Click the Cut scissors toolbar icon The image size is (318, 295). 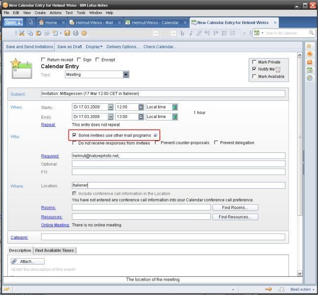pyautogui.click(x=22, y=33)
